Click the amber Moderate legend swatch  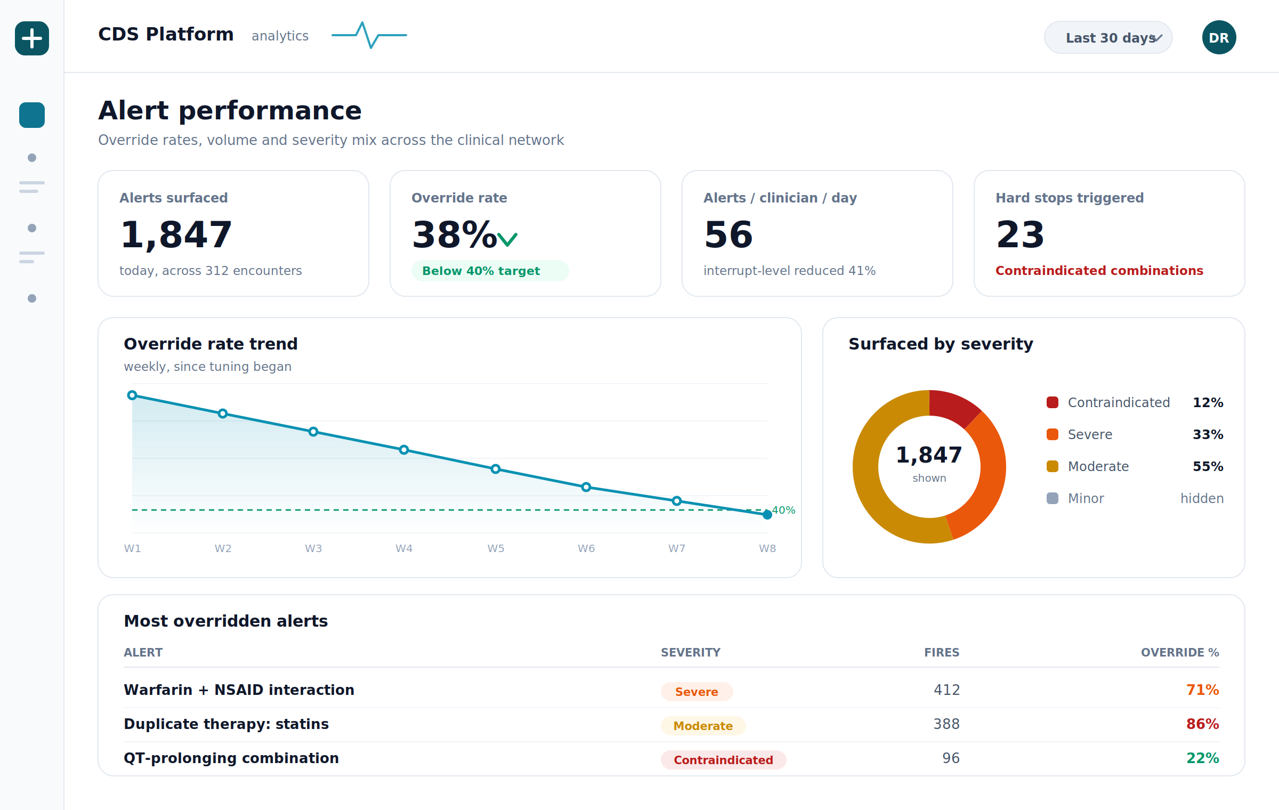(x=1053, y=466)
